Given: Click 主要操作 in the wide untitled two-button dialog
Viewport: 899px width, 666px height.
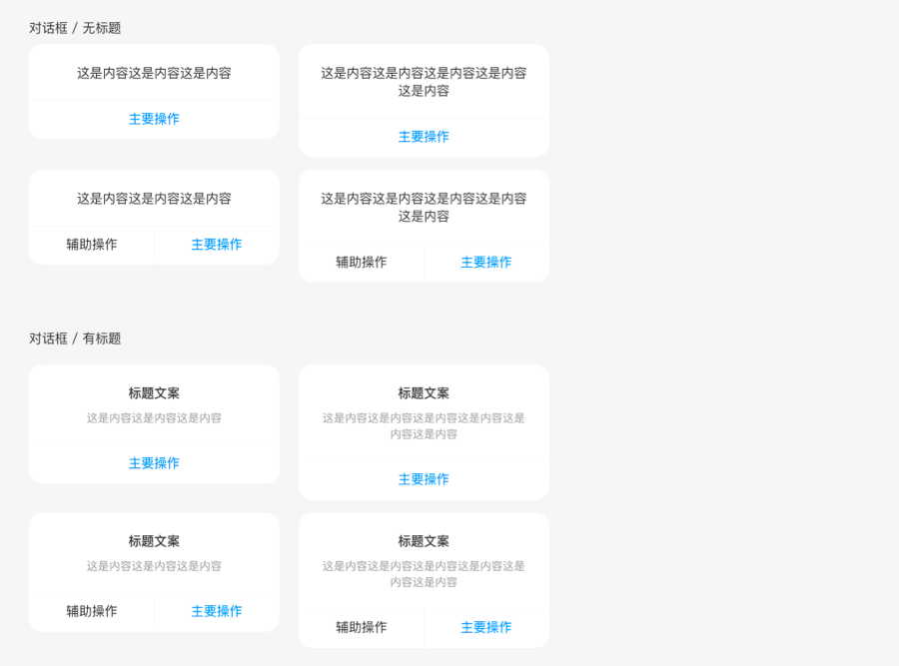Looking at the screenshot, I should [x=485, y=262].
